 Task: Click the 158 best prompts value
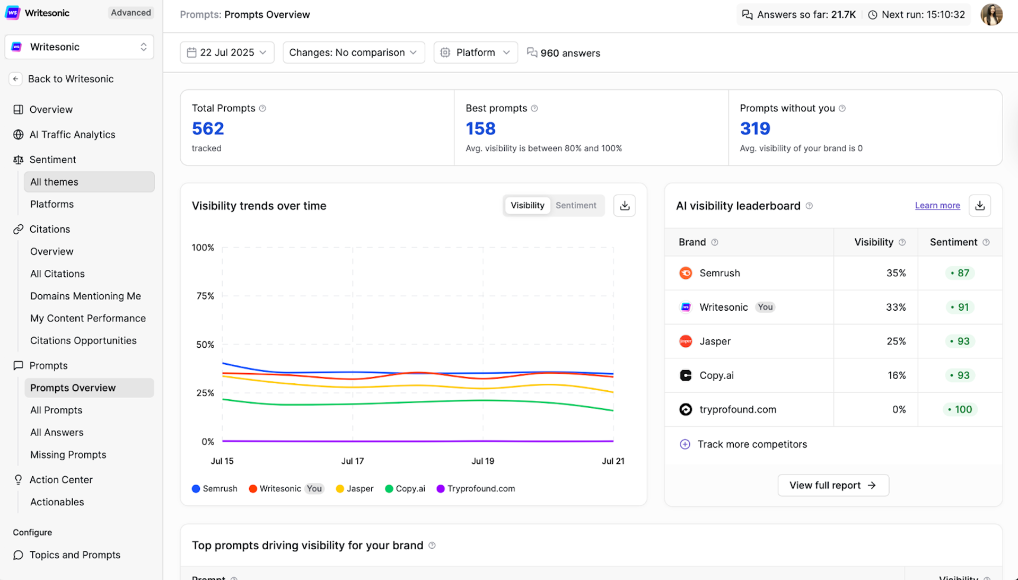pyautogui.click(x=480, y=128)
